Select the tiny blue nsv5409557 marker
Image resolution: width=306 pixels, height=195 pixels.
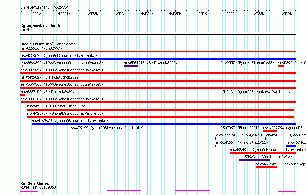215,66
